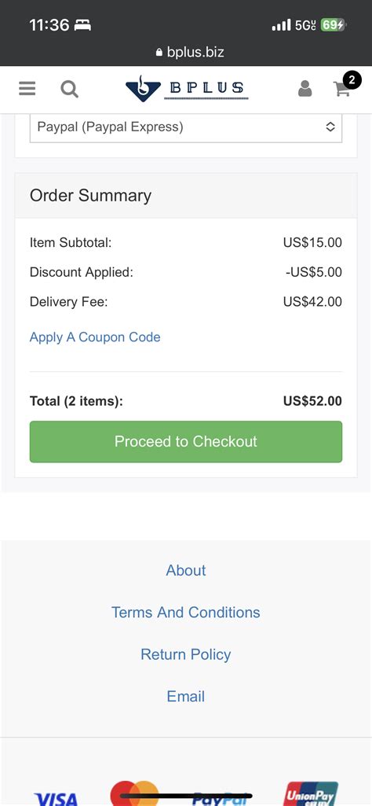
Task: Tap the PayPal footer logo
Action: coord(220,798)
